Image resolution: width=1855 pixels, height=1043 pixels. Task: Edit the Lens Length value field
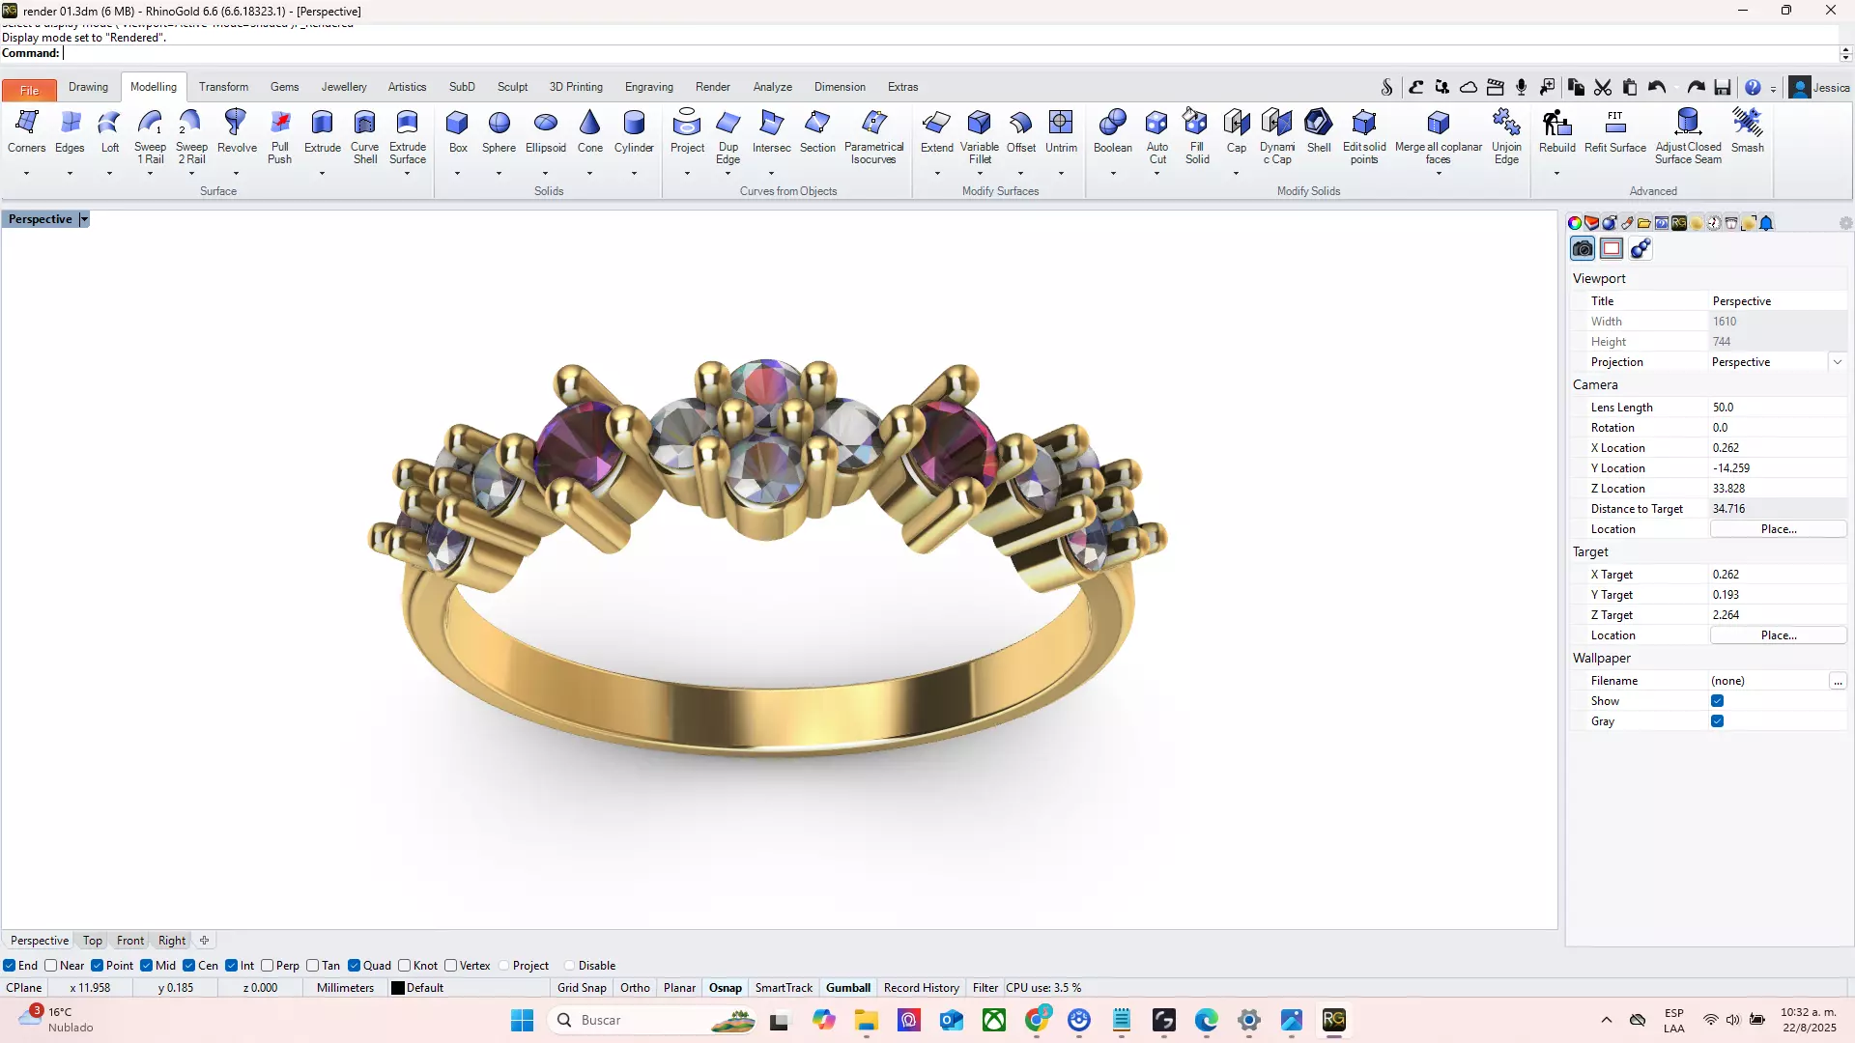click(1778, 408)
